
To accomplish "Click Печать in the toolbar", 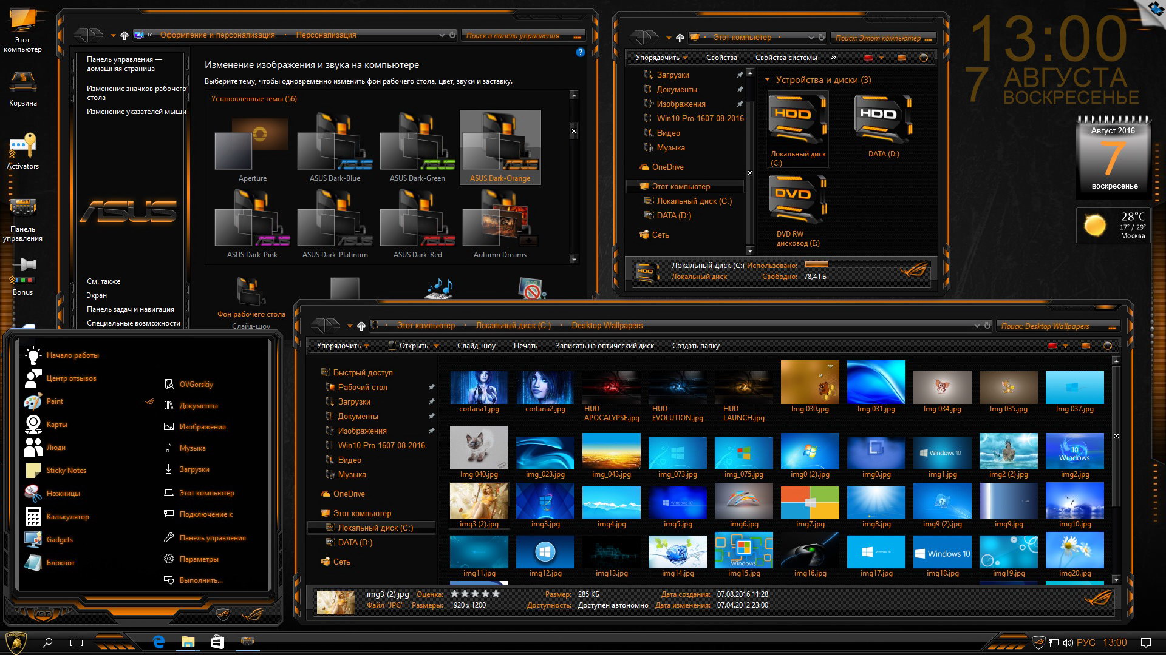I will pyautogui.click(x=525, y=346).
